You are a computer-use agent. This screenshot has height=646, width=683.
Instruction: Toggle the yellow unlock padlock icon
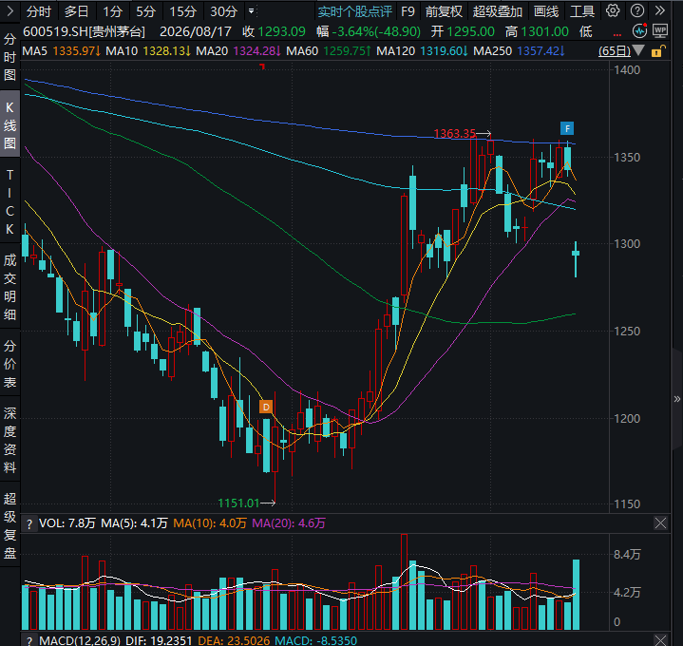pos(657,51)
